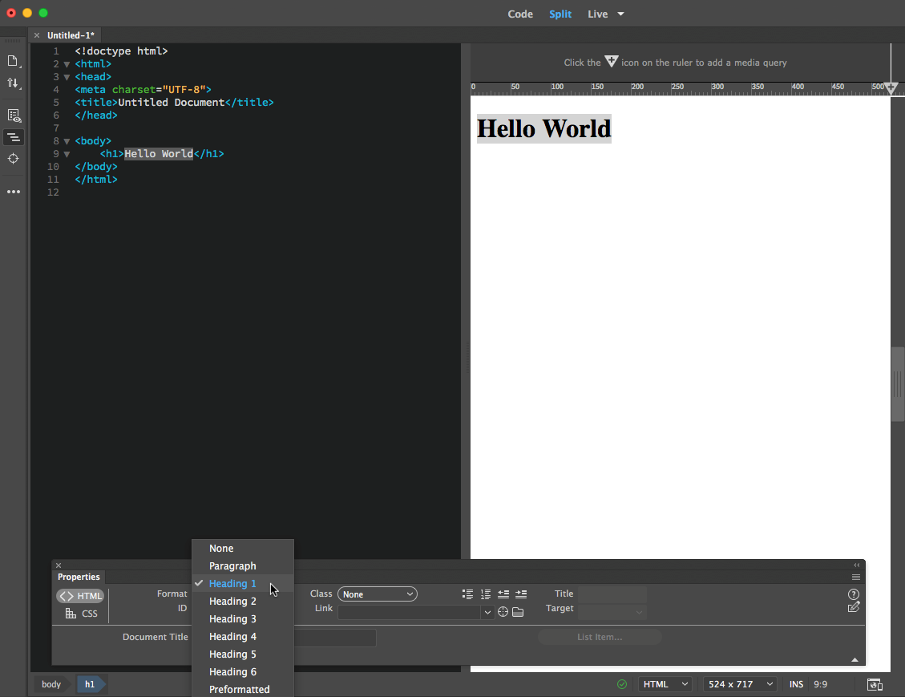The width and height of the screenshot is (905, 697).
Task: Open the Class dropdown
Action: click(378, 594)
